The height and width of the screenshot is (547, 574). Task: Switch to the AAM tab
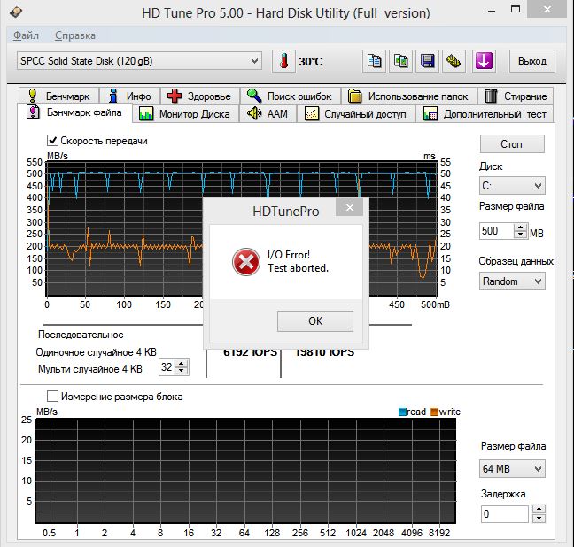(268, 114)
